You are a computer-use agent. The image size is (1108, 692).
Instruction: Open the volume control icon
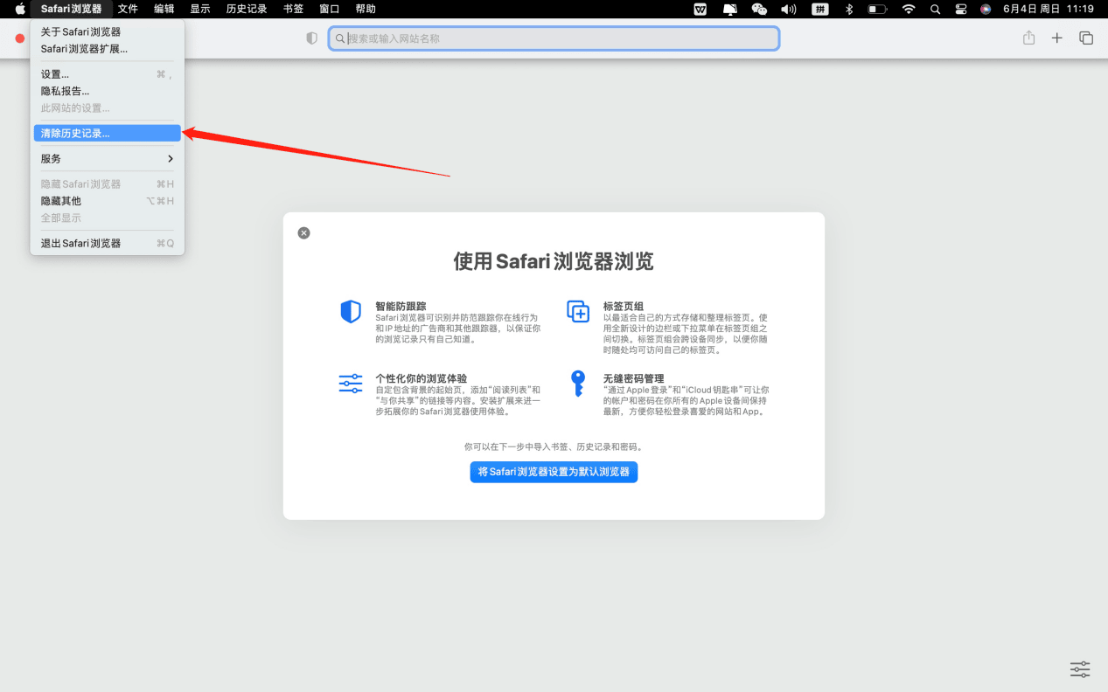(x=789, y=9)
